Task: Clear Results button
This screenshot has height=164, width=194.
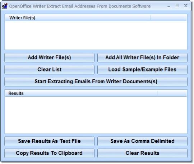Action: pyautogui.click(x=142, y=153)
